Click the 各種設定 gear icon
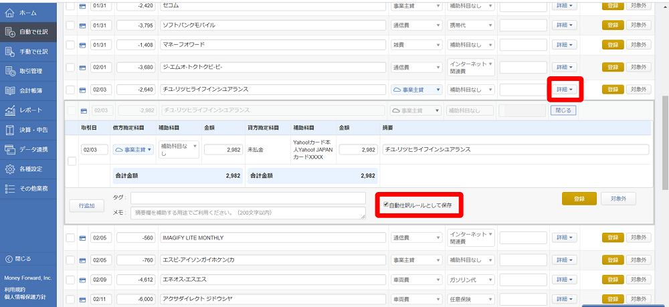Screen dimensions: 669x307 (10, 169)
